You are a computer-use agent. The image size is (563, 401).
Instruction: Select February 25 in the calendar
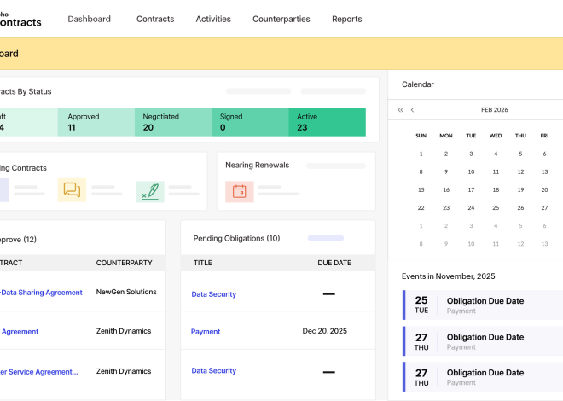point(496,208)
